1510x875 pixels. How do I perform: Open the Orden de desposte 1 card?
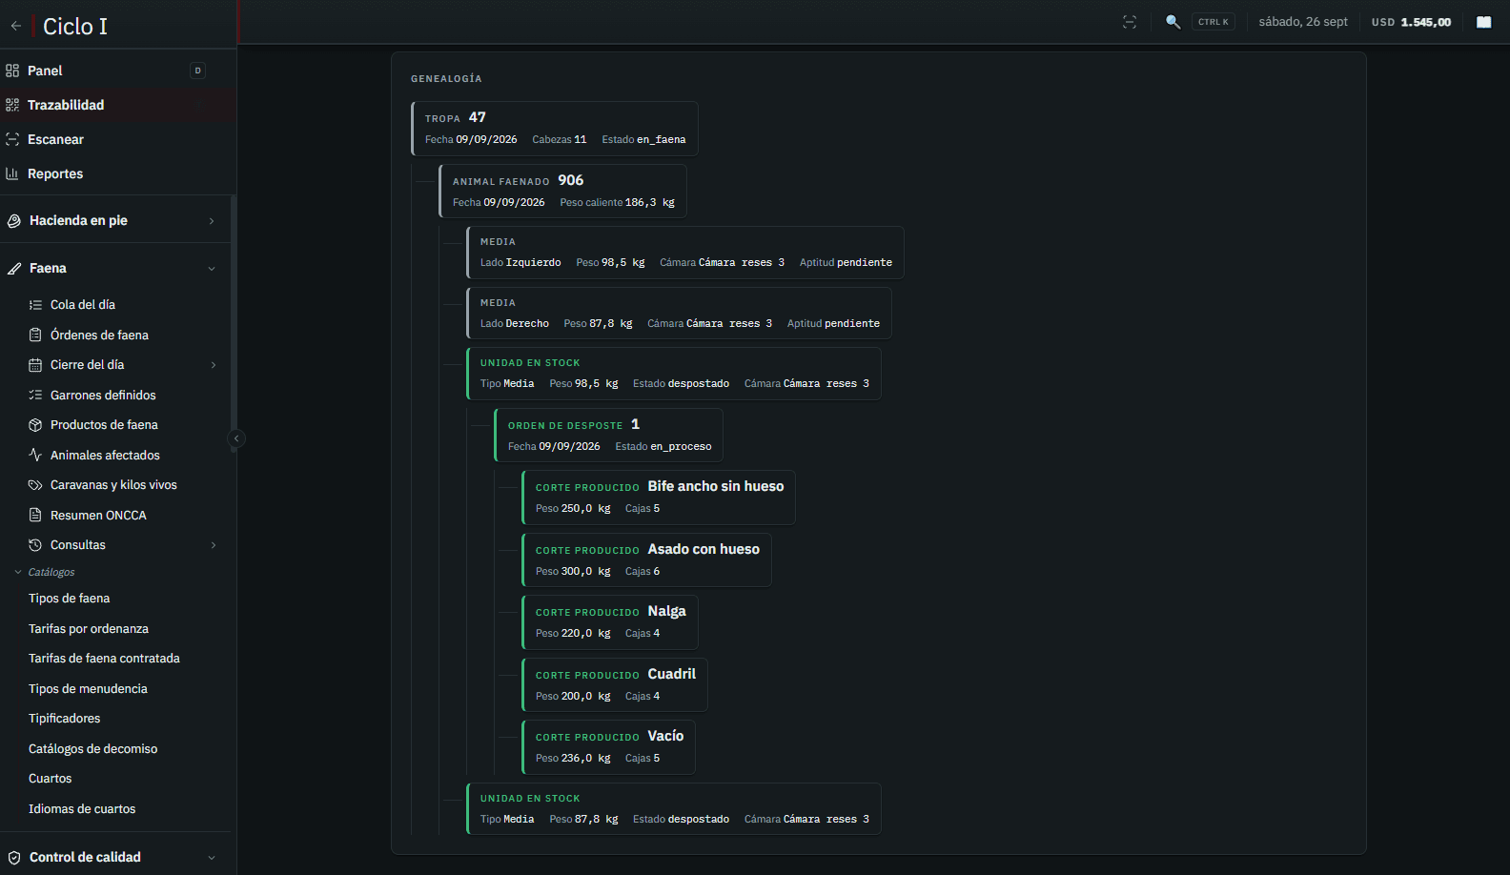click(608, 436)
